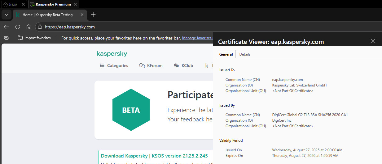This screenshot has width=382, height=164.
Task: Switch to the Details certificate tab
Action: coord(245,54)
